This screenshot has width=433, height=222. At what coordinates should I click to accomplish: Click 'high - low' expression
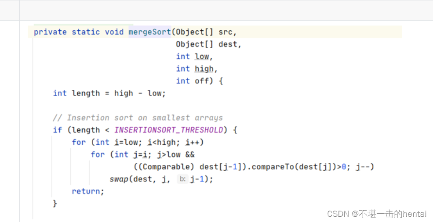[138, 93]
